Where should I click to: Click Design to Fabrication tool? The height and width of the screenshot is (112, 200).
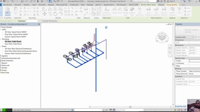(107, 11)
